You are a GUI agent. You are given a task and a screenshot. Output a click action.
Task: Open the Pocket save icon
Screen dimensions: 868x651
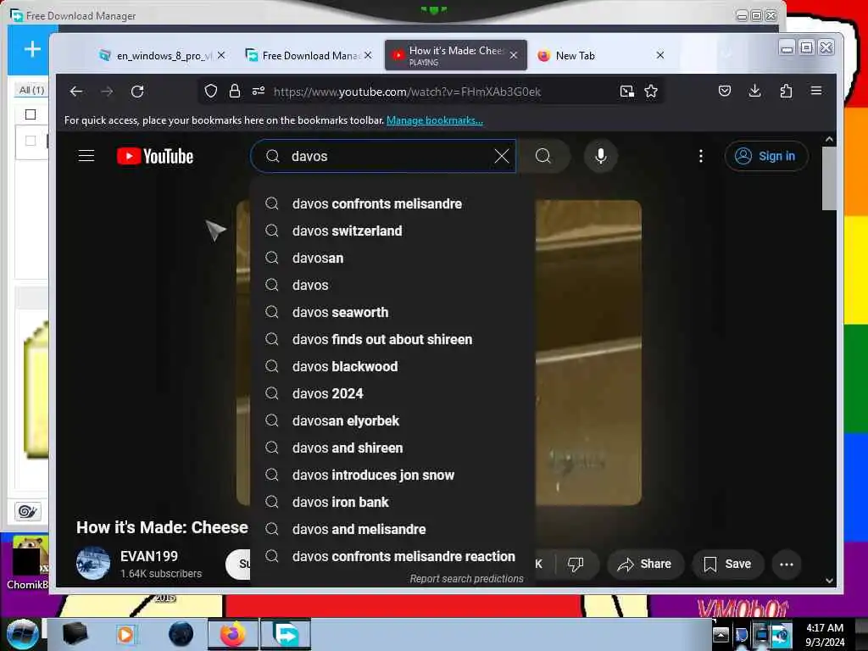[x=725, y=91]
